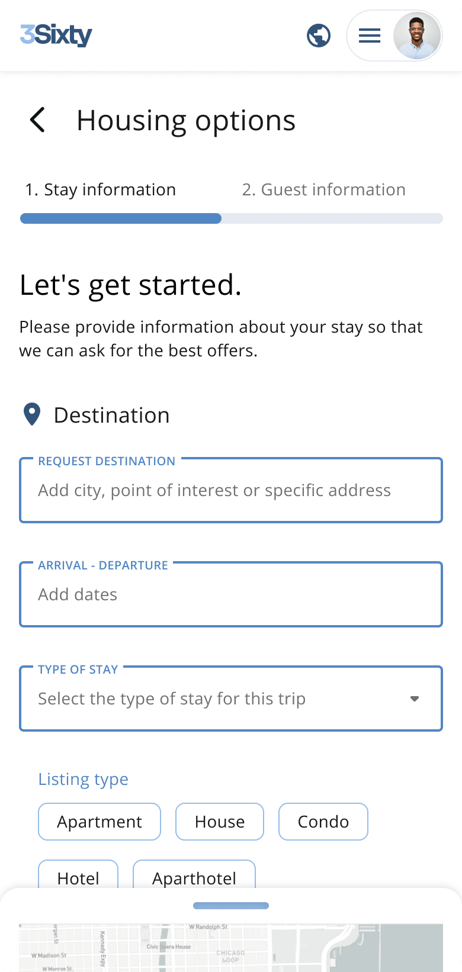The height and width of the screenshot is (972, 462).
Task: Click the map bottom sheet drag handle
Action: click(231, 906)
